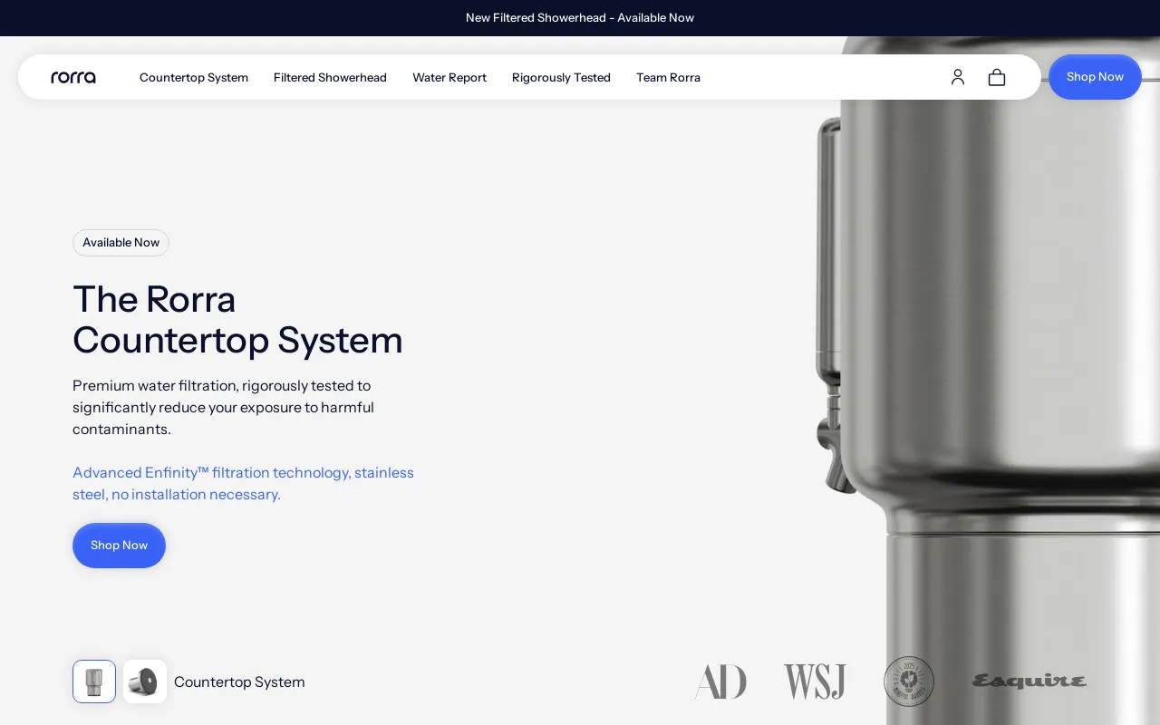Image resolution: width=1160 pixels, height=725 pixels.
Task: Open Countertop System in the navigation bar
Action: (x=194, y=77)
